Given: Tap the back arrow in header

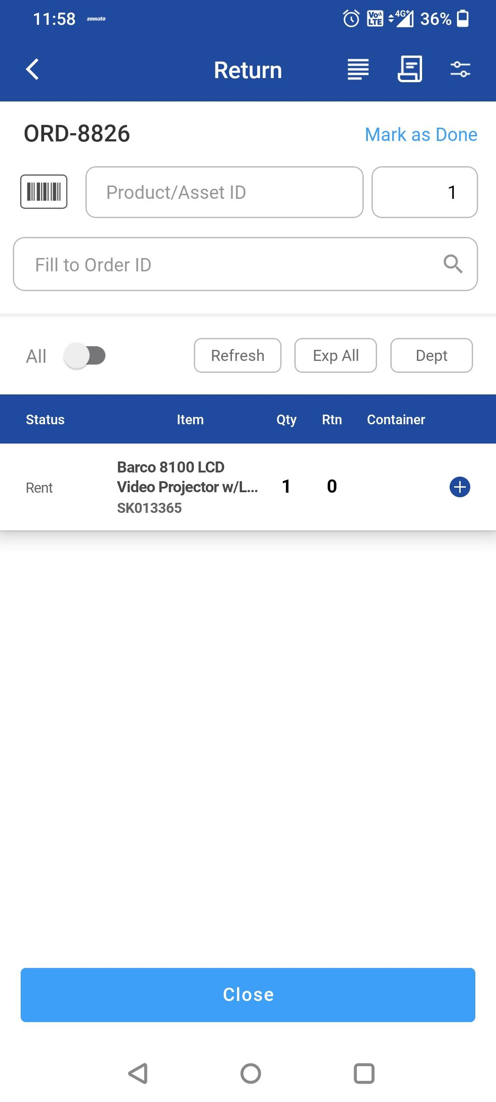Looking at the screenshot, I should tap(33, 70).
